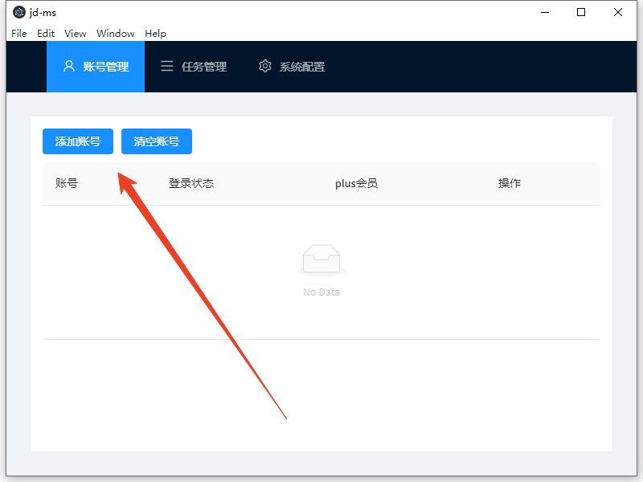Screen dimensions: 643x482
Task: Click the empty inbox icon above No Data
Action: [x=321, y=259]
